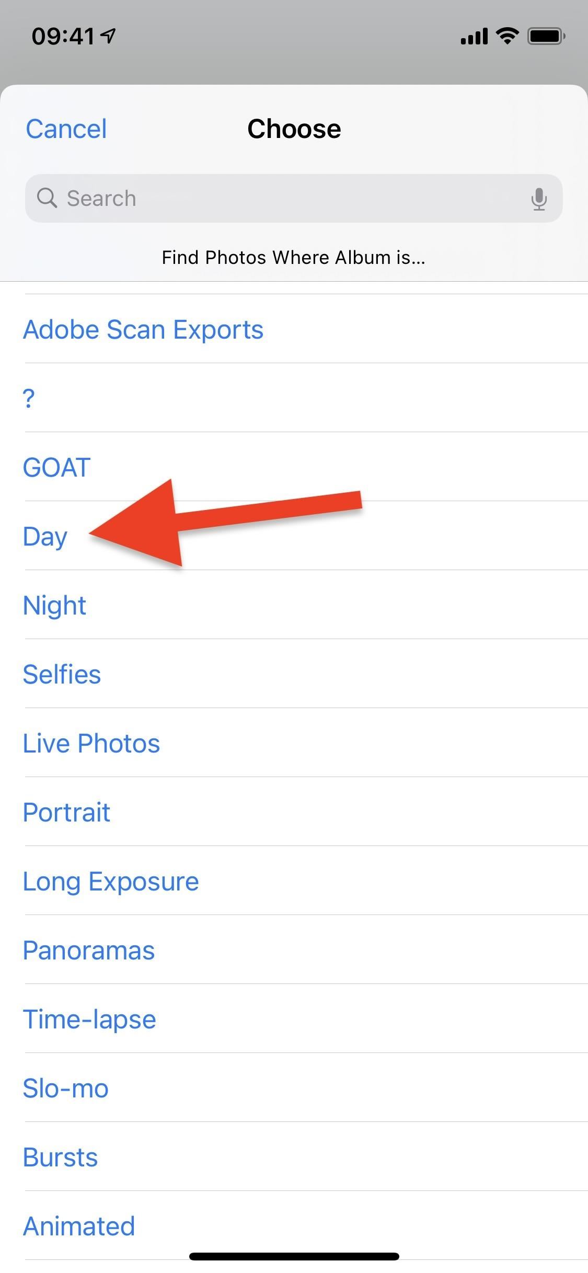Focus the Search field
This screenshot has width=588, height=1273.
tap(294, 199)
